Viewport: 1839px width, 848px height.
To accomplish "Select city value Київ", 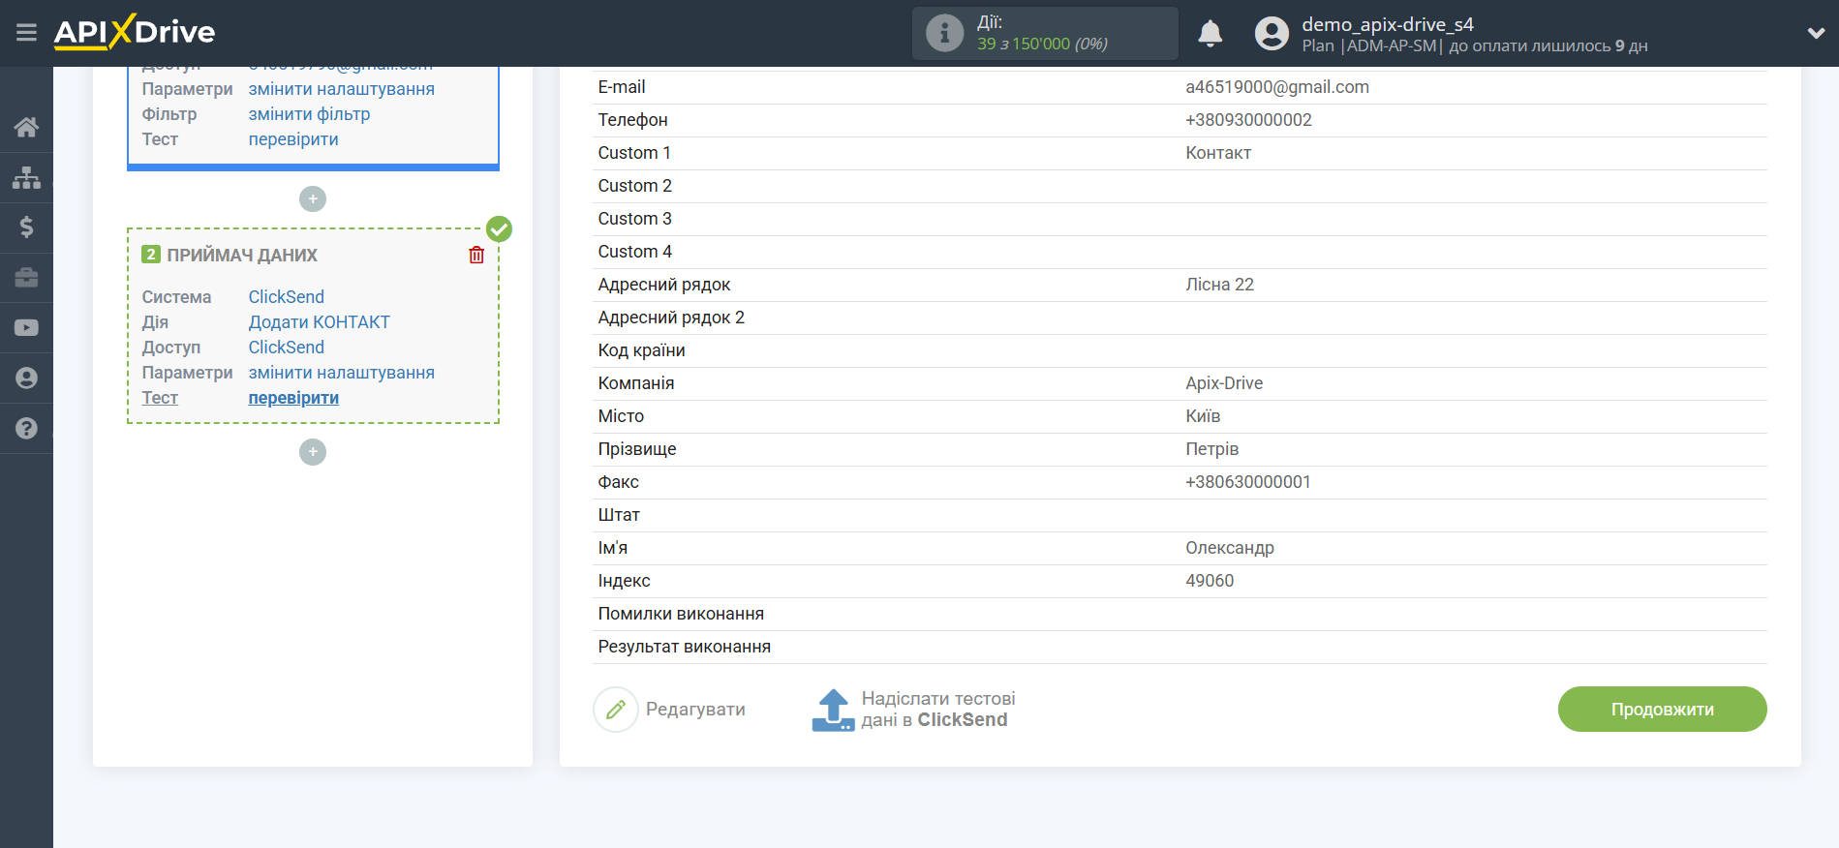I will (1203, 416).
